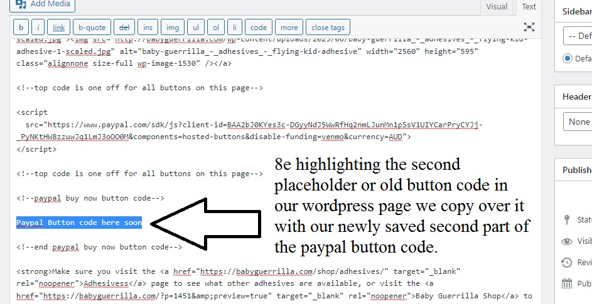This screenshot has height=304, width=592.
Task: Switch to the Visual editor tab
Action: click(497, 6)
